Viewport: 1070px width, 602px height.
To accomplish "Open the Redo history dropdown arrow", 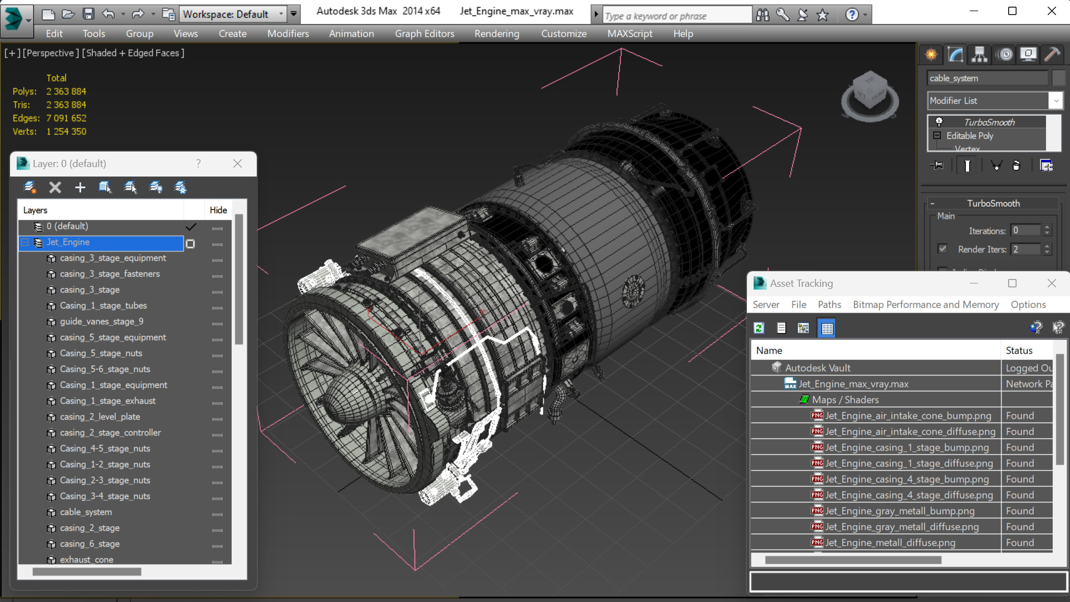I will click(153, 14).
